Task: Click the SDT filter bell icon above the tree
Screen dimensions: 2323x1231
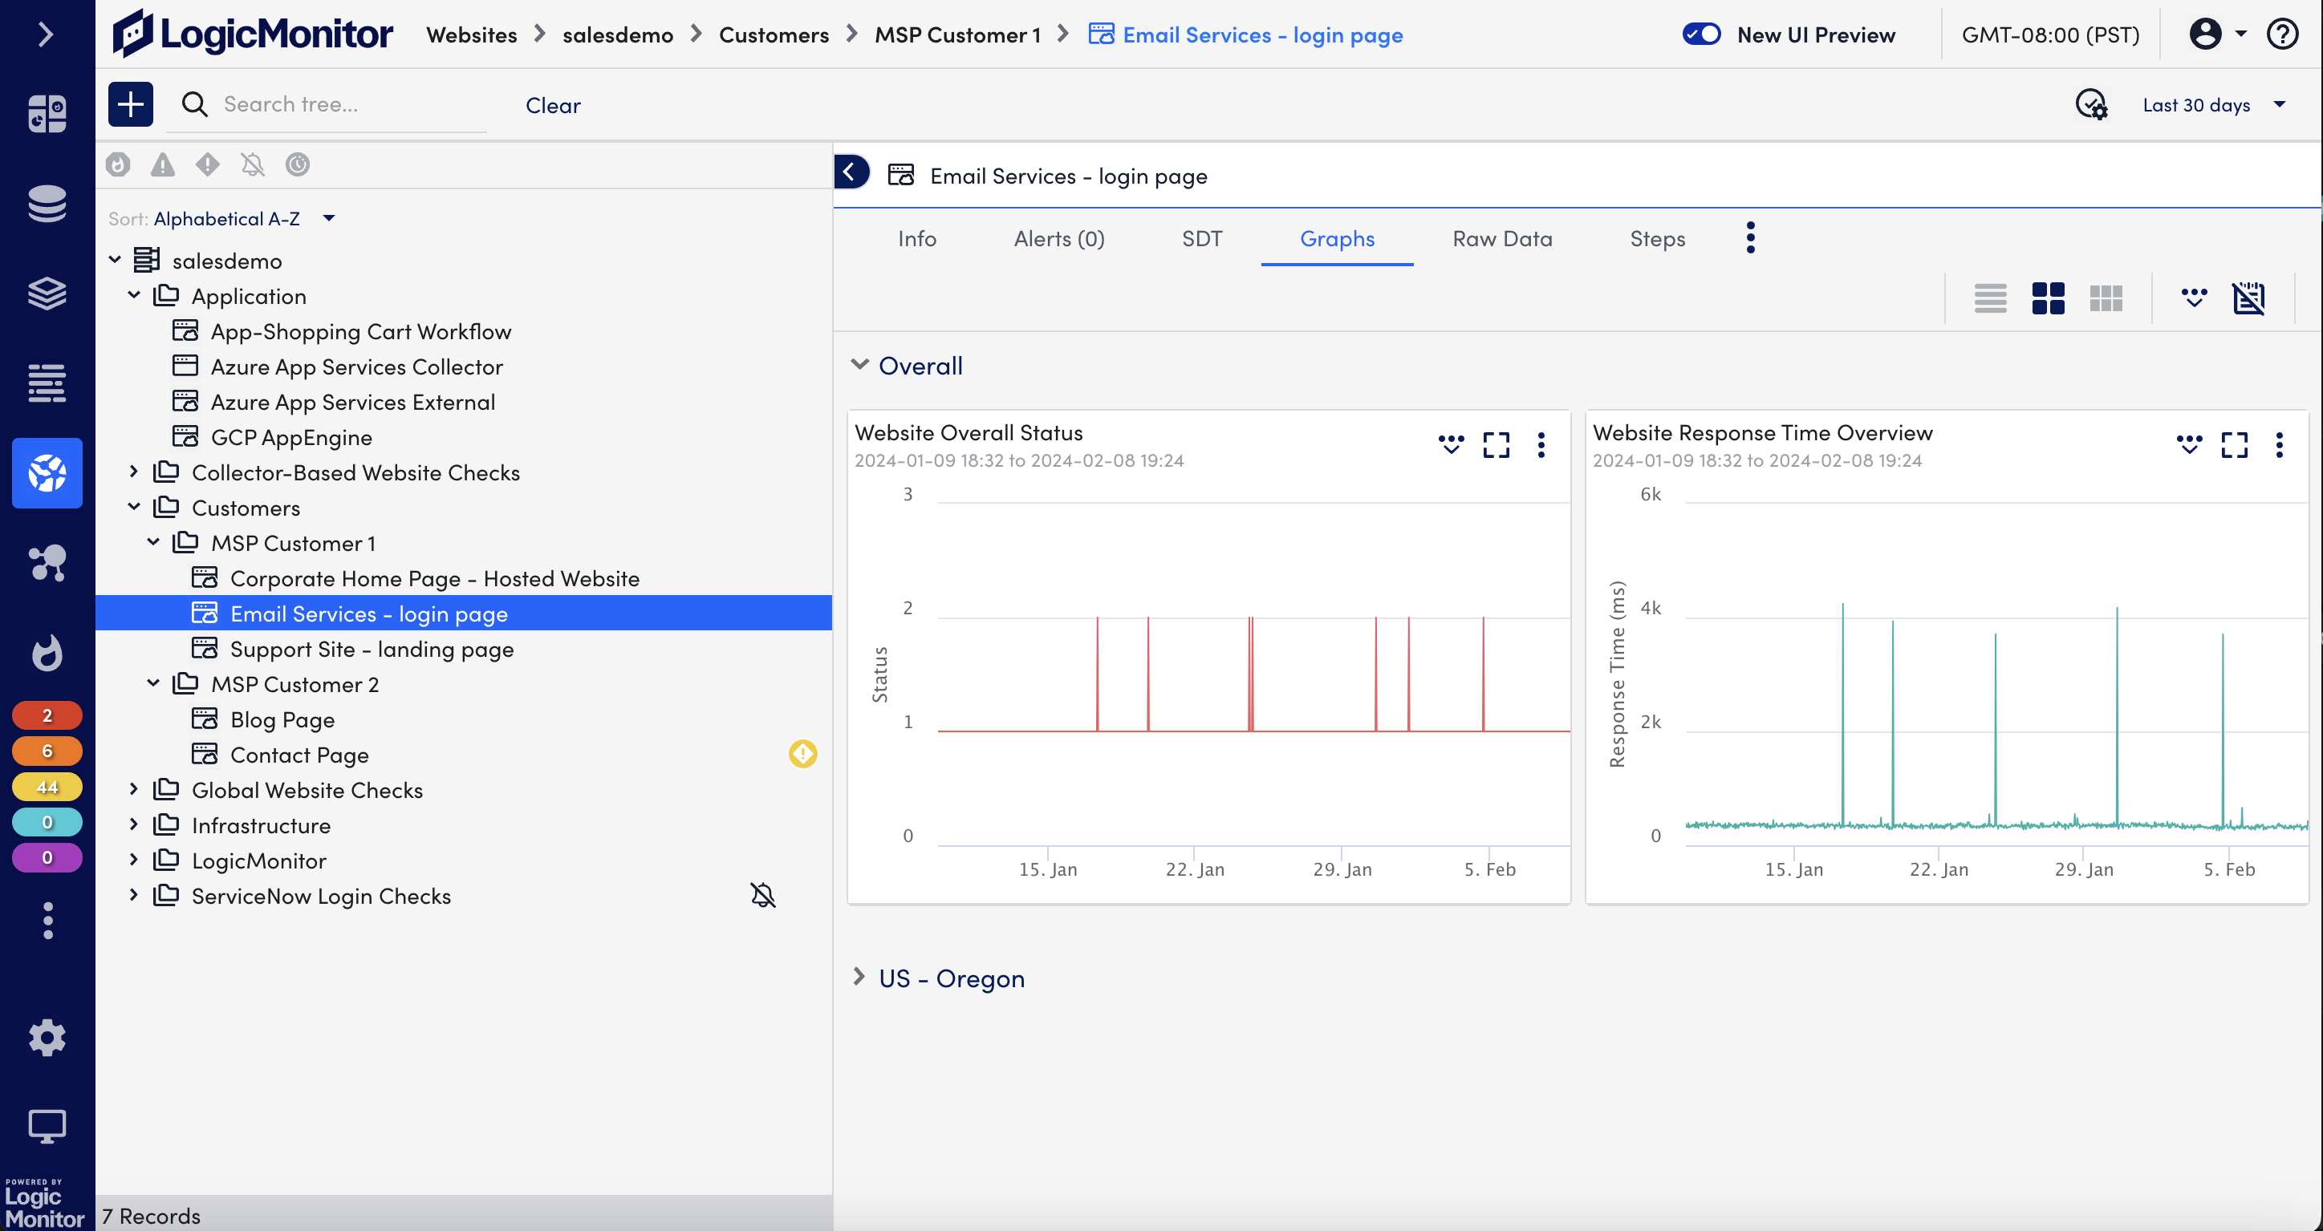Action: coord(253,165)
